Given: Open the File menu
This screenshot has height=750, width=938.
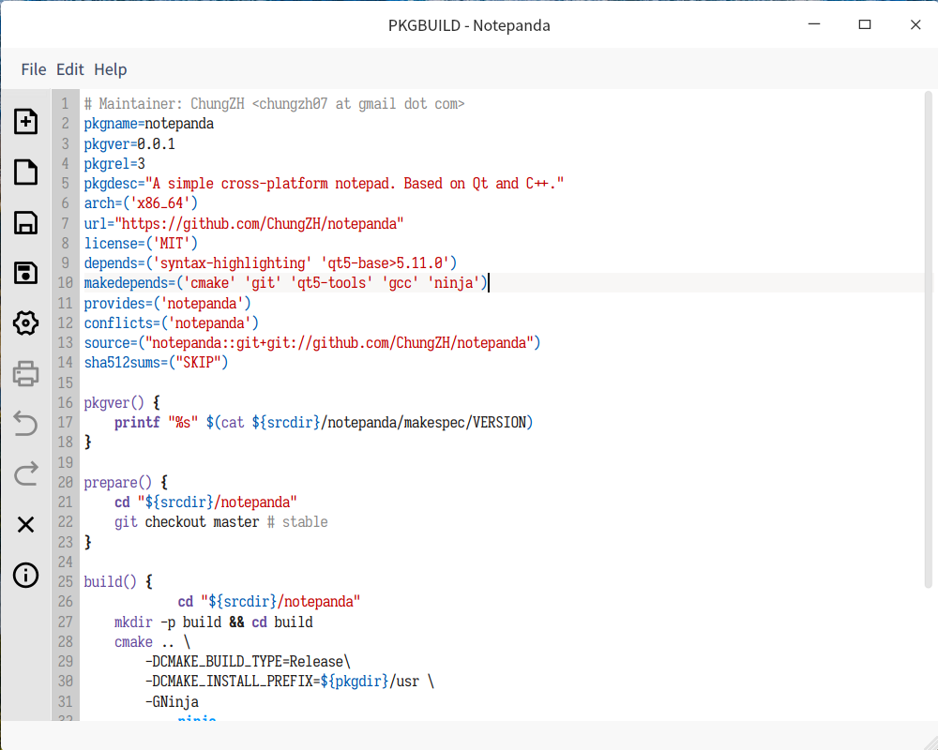Looking at the screenshot, I should pyautogui.click(x=34, y=69).
